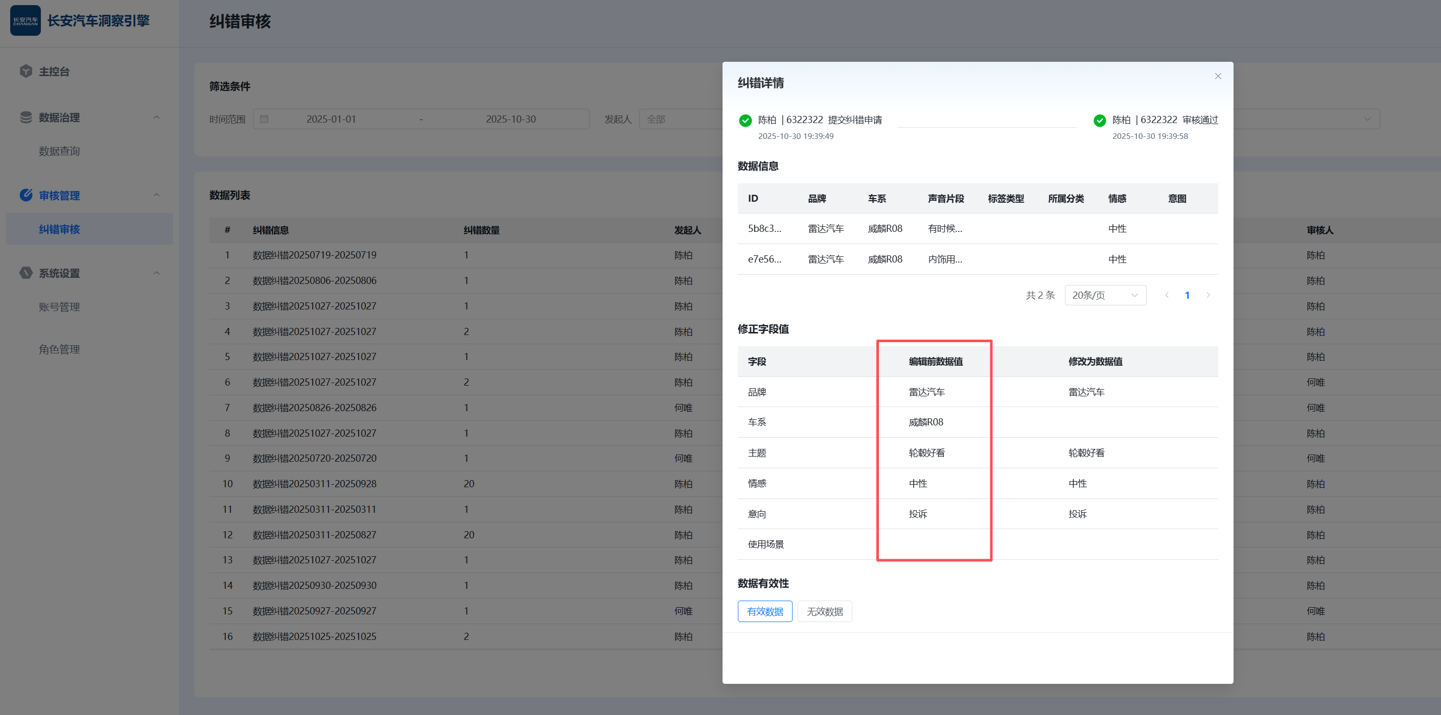
Task: Select the 无效数据 option
Action: coord(824,611)
